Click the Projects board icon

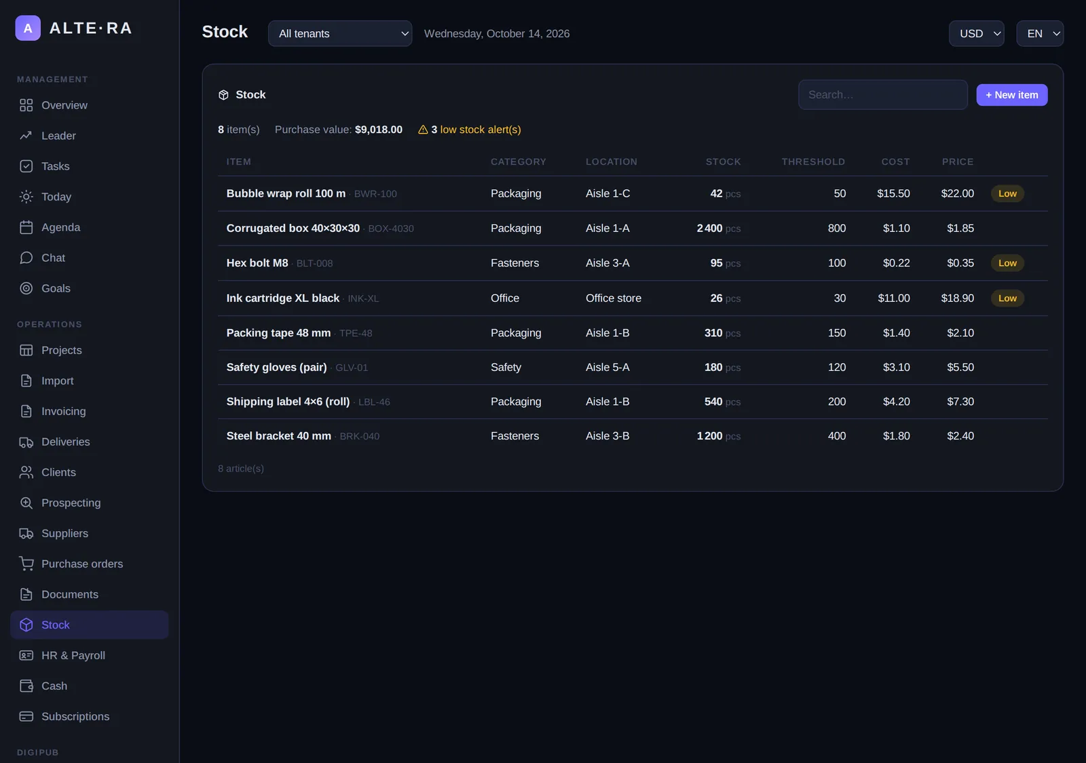coord(26,350)
